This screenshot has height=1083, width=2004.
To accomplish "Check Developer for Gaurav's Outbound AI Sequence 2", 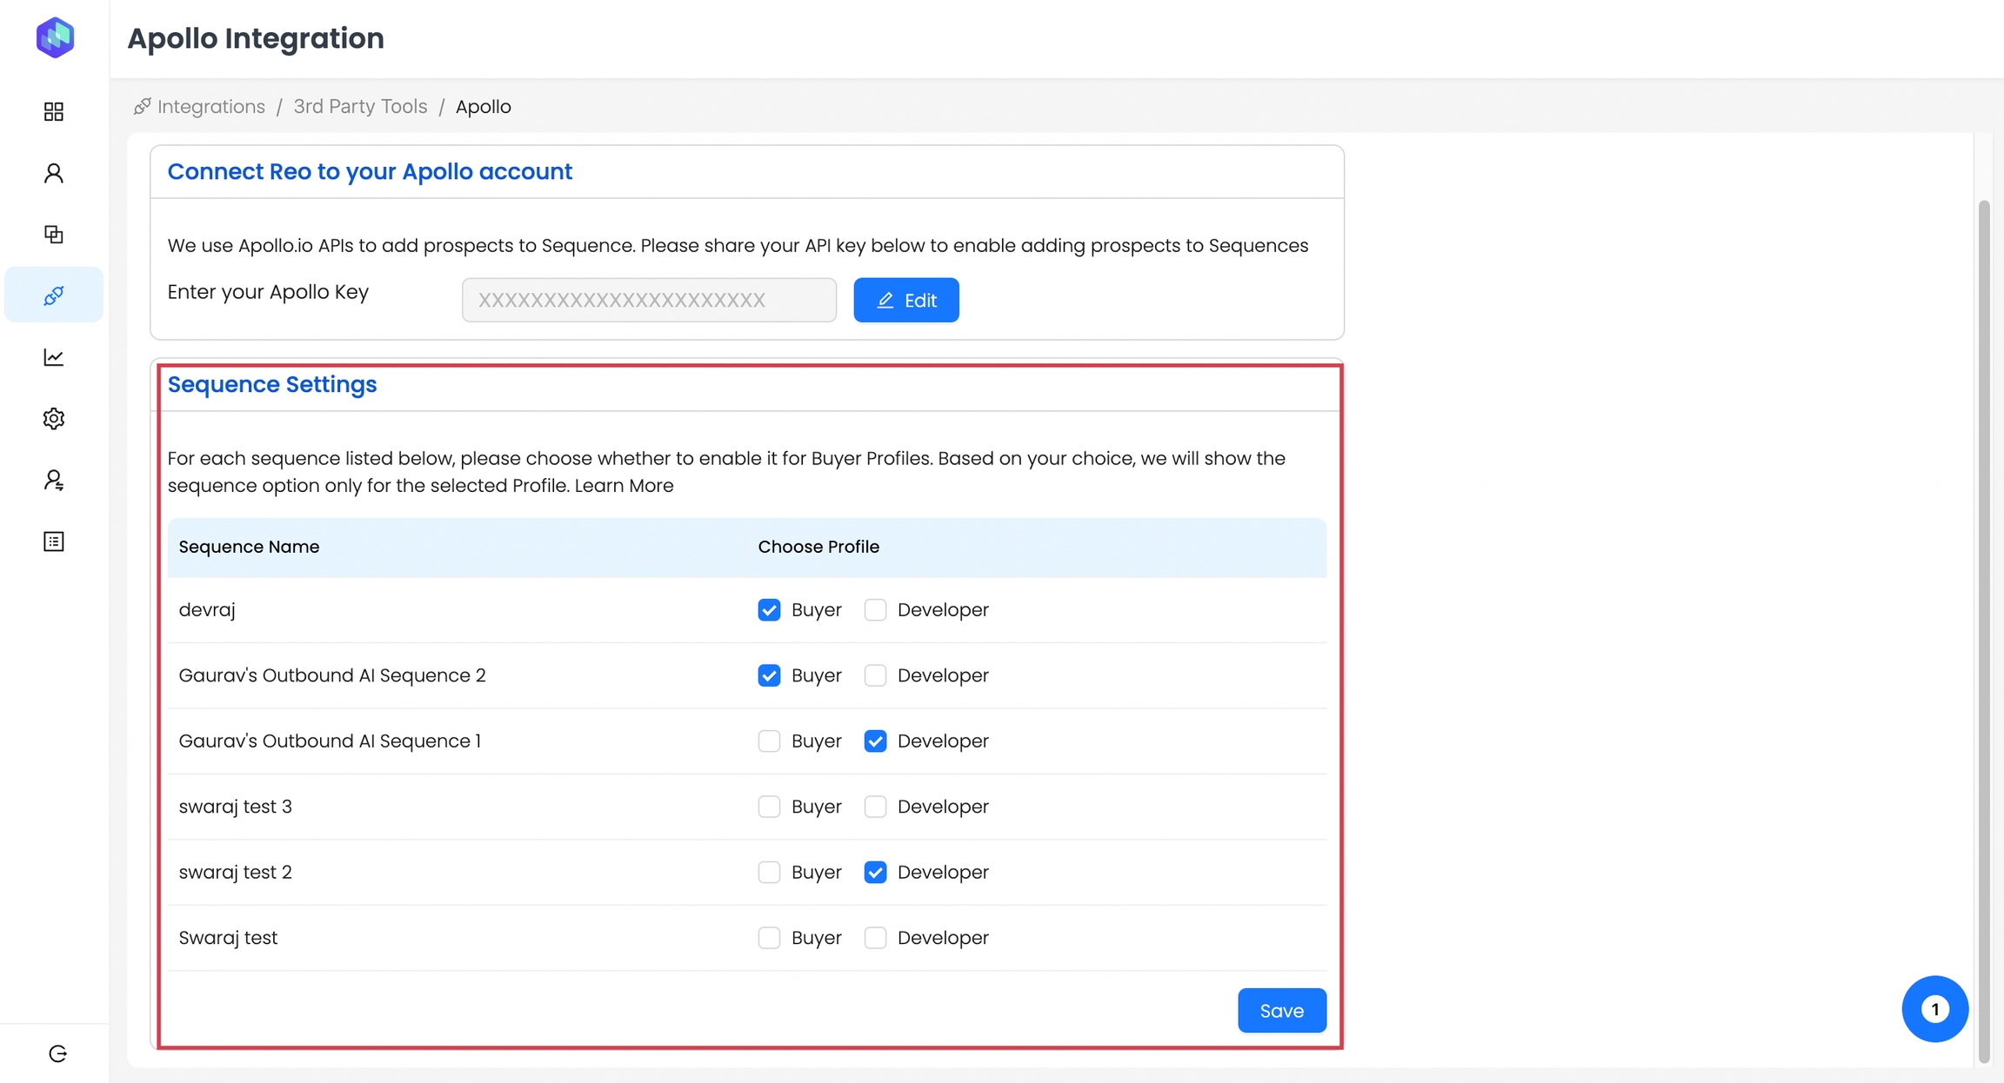I will (x=875, y=675).
